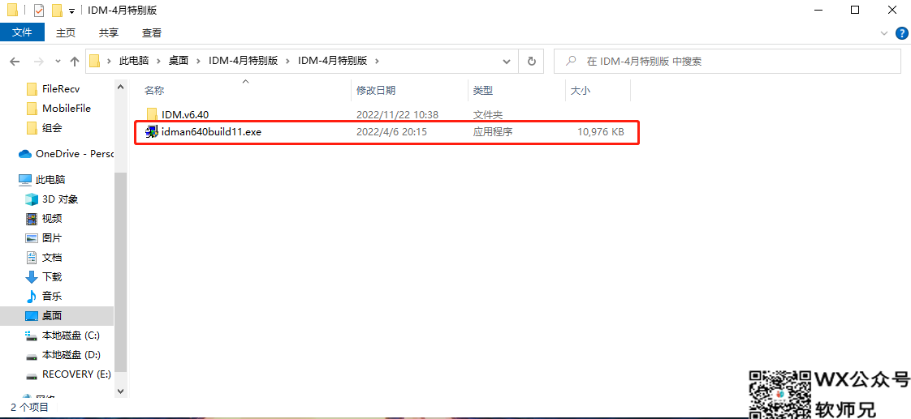Open 3D 对象 in navigation pane
Viewport: 911px width, 419px height.
60,199
